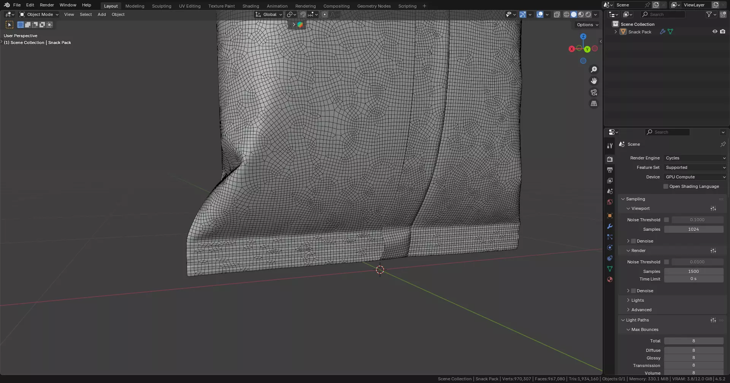Image resolution: width=730 pixels, height=383 pixels.
Task: Click the Z axis on navigation gizmo
Action: click(583, 36)
